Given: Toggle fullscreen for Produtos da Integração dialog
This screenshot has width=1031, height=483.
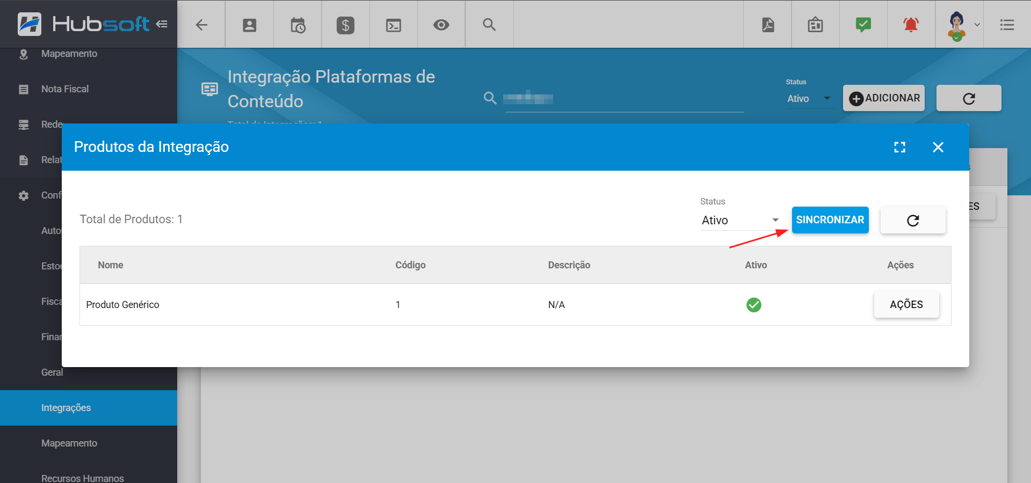Looking at the screenshot, I should (x=900, y=147).
